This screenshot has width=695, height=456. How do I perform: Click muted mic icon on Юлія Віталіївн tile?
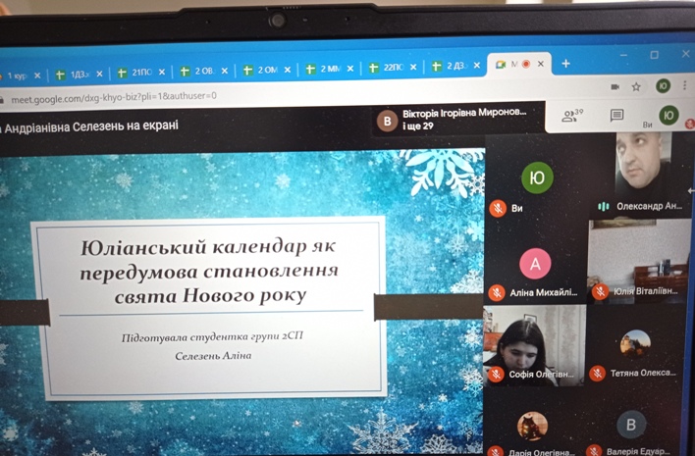tap(600, 292)
